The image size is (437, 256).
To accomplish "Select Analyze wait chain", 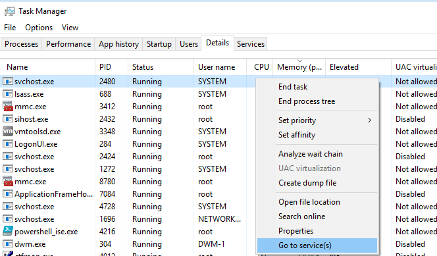I will coord(317,154).
